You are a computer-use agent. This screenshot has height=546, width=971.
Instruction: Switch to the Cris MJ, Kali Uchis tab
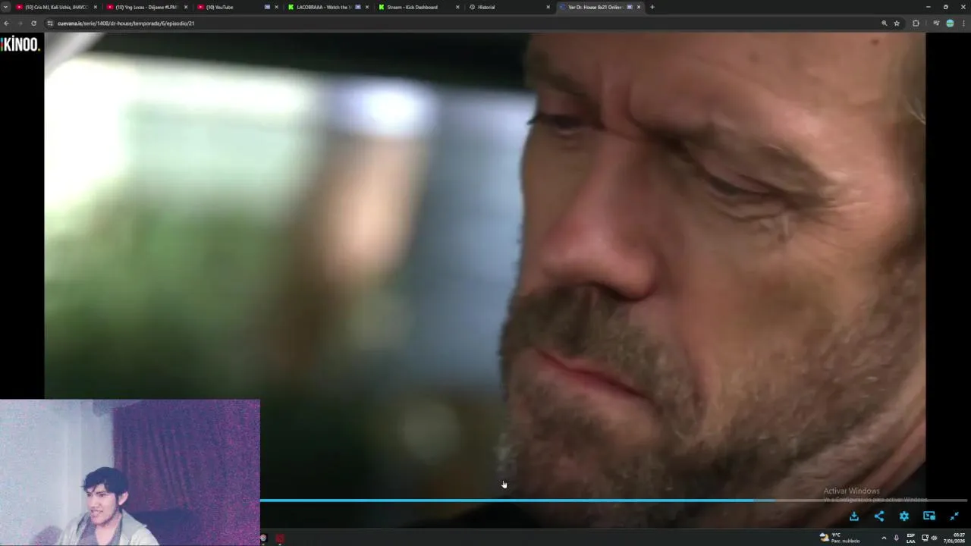57,7
